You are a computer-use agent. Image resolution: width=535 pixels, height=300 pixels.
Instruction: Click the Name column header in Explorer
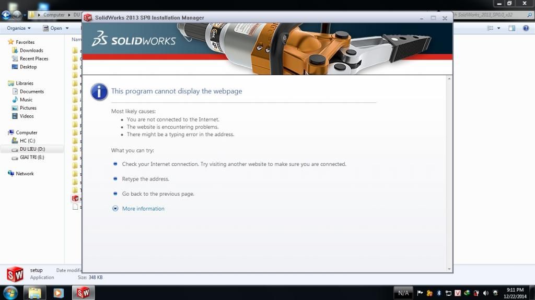(76, 40)
